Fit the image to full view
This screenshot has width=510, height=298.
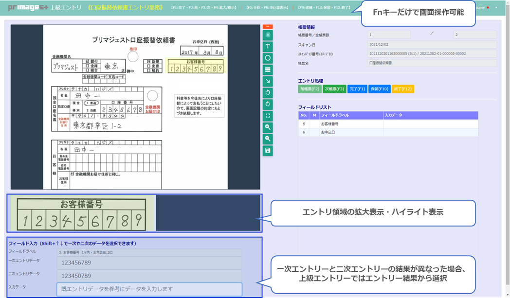pyautogui.click(x=268, y=116)
